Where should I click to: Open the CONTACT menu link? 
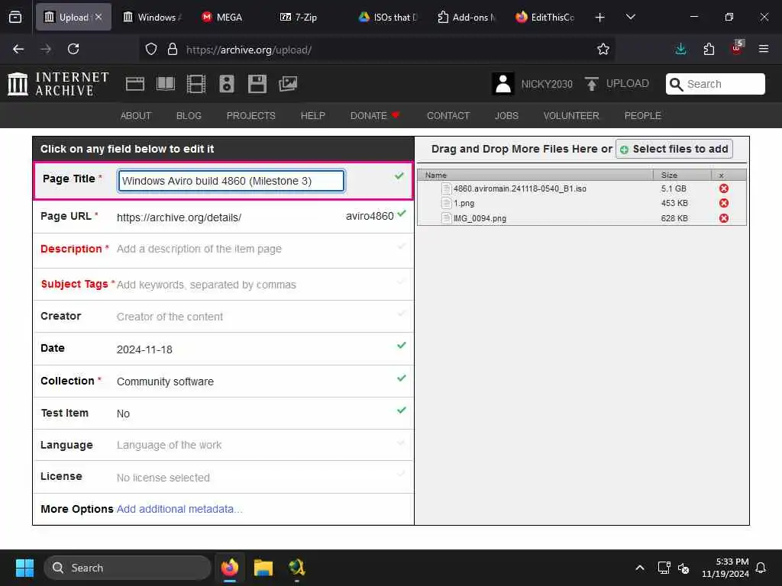coord(448,116)
